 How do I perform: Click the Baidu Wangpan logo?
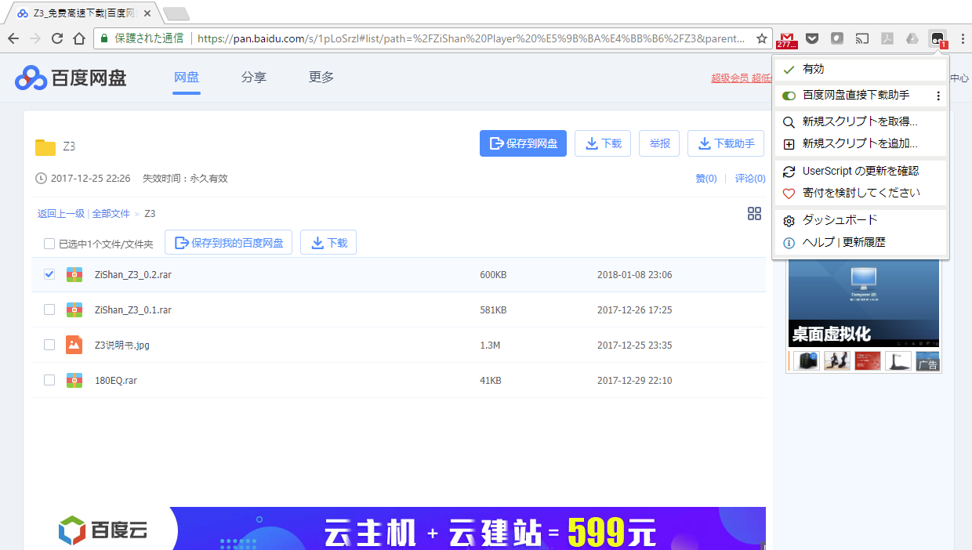(71, 78)
